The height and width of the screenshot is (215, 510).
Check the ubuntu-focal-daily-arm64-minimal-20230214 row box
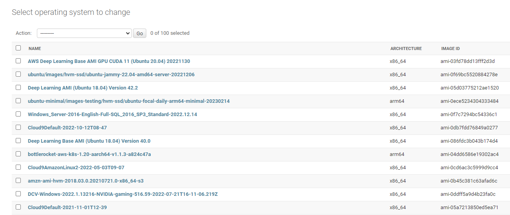[18, 101]
